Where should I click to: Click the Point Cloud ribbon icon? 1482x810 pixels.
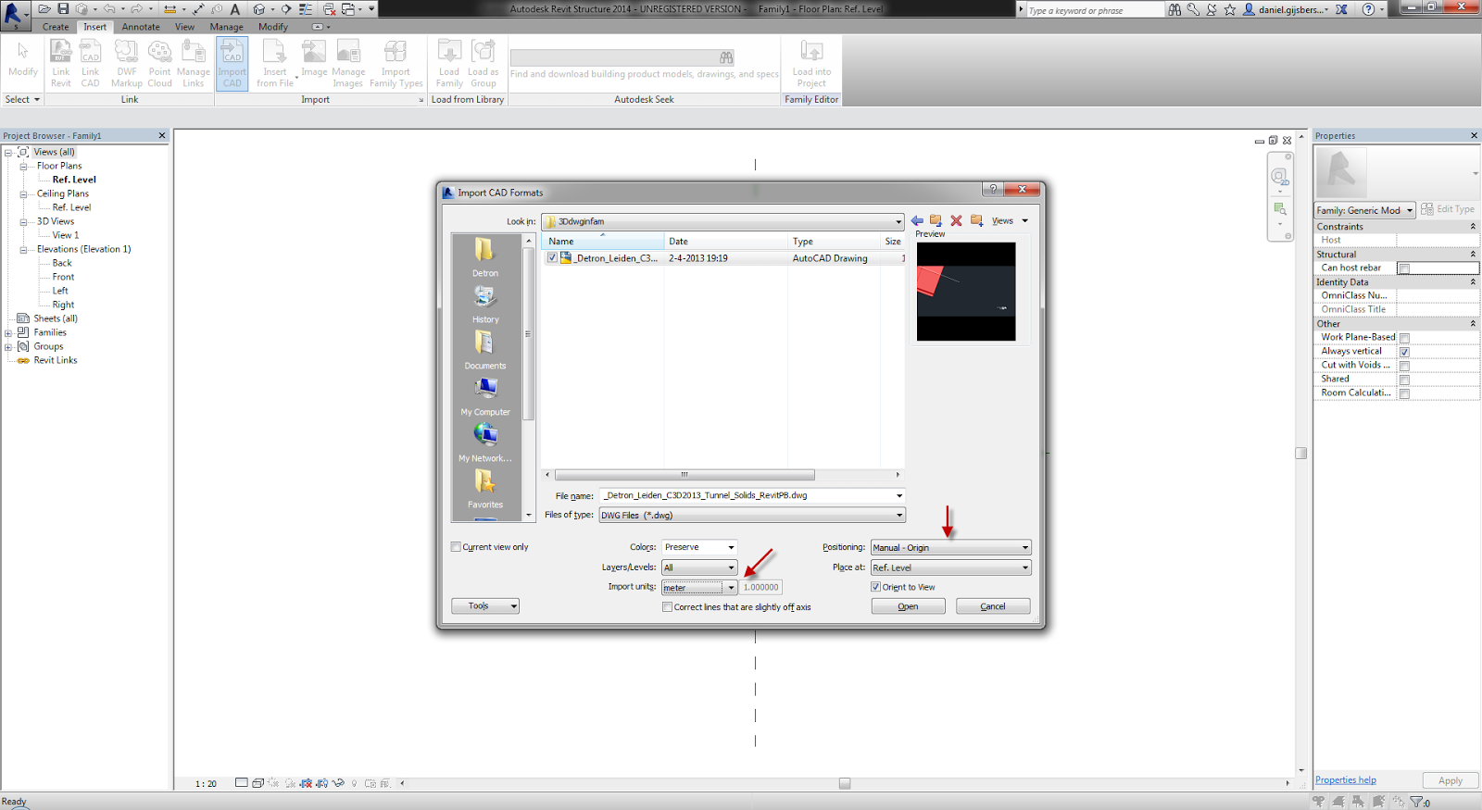tap(160, 64)
